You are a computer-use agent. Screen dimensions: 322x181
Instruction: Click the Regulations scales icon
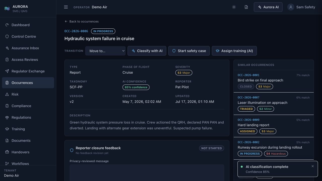tap(7, 117)
